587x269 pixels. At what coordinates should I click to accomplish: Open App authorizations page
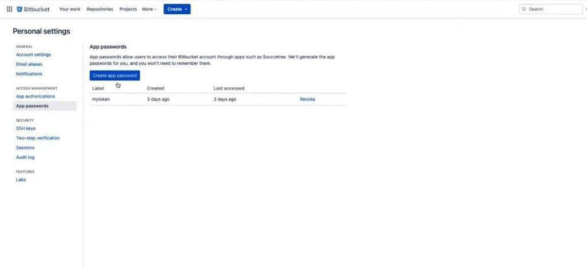pyautogui.click(x=36, y=96)
